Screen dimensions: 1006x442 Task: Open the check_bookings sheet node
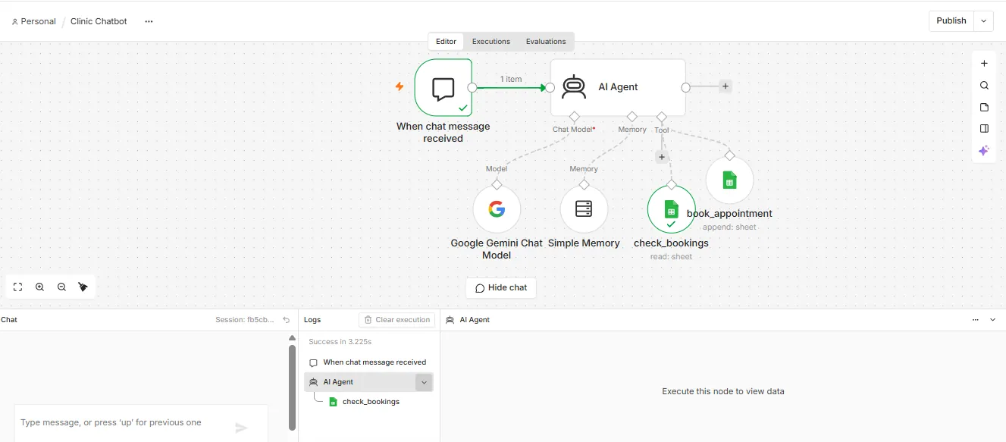[671, 208]
